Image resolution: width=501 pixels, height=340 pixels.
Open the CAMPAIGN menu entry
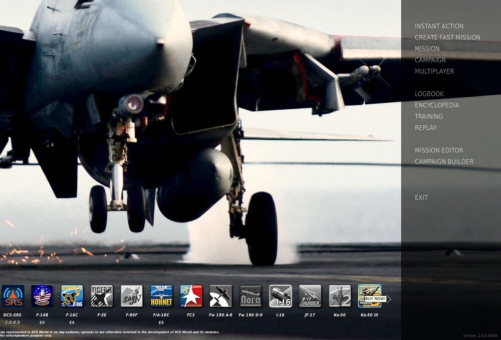tap(430, 60)
